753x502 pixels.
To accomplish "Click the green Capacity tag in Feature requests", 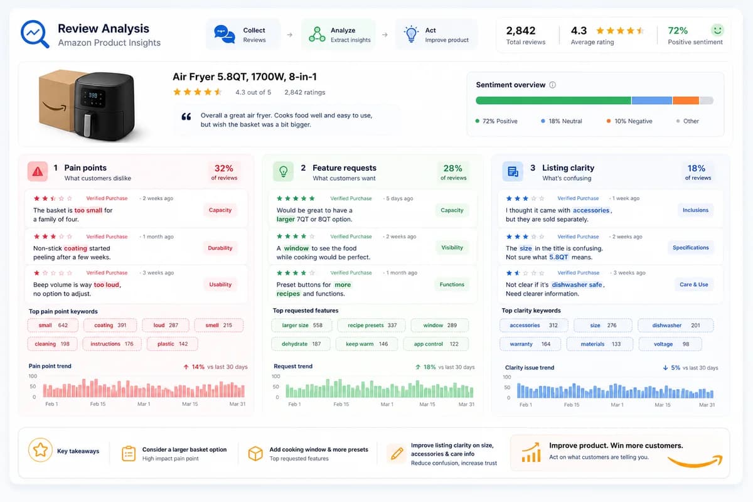I will pyautogui.click(x=452, y=210).
